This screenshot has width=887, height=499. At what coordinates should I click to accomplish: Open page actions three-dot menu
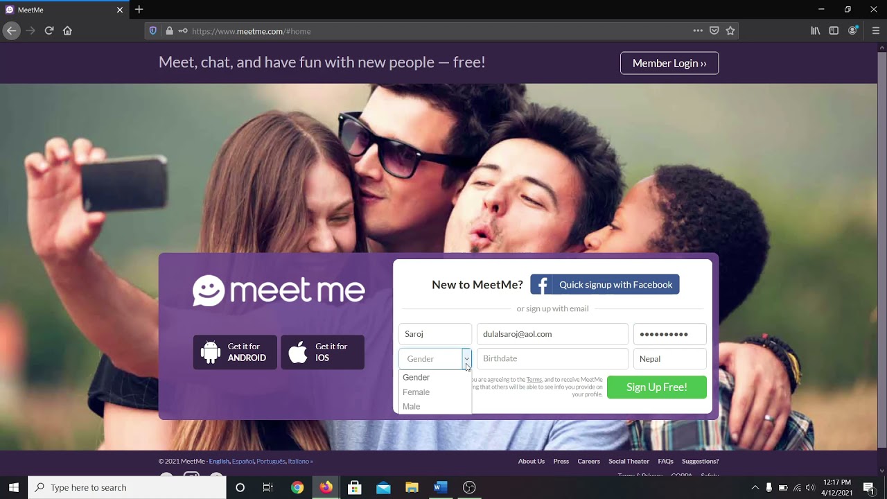tap(698, 30)
